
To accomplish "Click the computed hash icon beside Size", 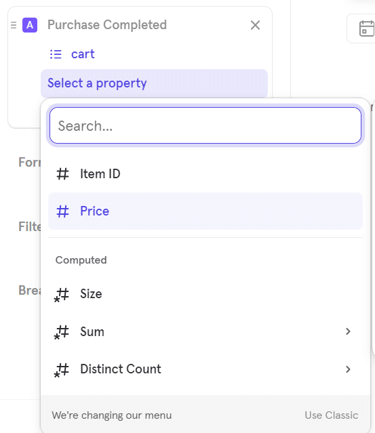I will click(x=62, y=295).
